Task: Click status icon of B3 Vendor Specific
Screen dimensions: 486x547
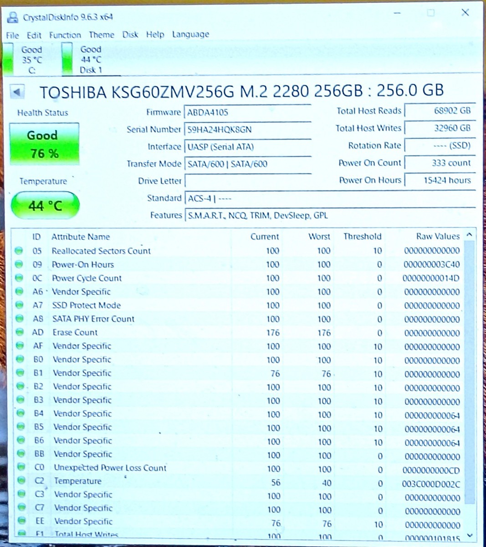Action: tap(20, 400)
